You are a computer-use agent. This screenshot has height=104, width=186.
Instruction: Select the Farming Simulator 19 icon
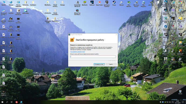[180, 44]
